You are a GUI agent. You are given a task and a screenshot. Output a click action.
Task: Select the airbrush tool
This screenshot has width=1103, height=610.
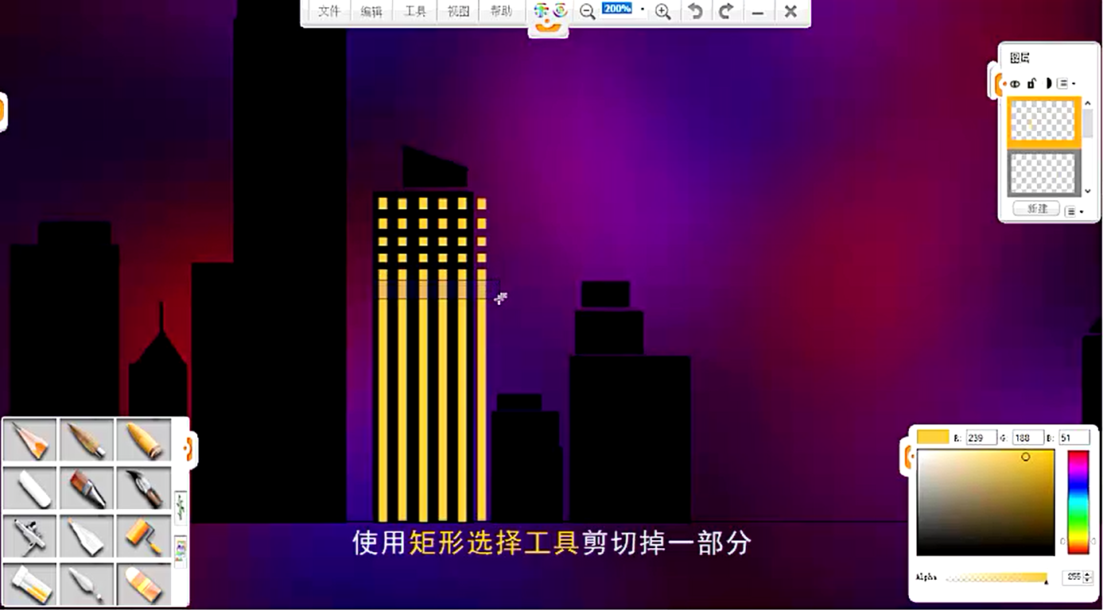[x=30, y=536]
